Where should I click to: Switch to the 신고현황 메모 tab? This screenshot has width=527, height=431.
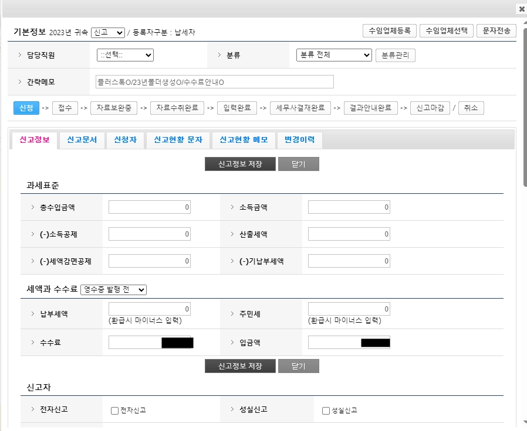pos(244,140)
